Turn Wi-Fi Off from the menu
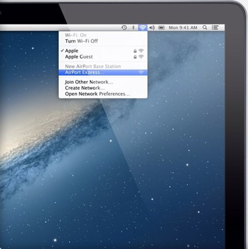This screenshot has width=248, height=249. tap(103, 41)
